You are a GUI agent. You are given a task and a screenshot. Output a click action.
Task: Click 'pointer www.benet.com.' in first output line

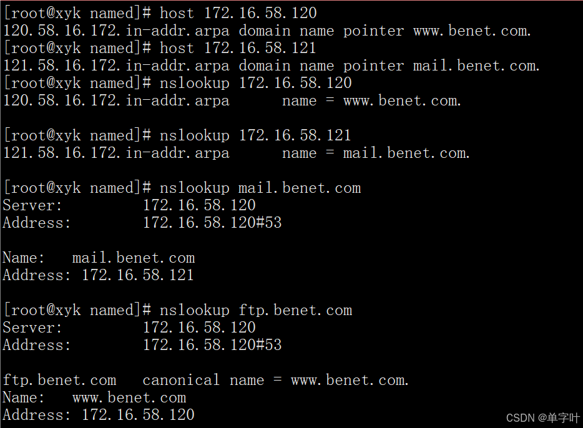point(436,31)
